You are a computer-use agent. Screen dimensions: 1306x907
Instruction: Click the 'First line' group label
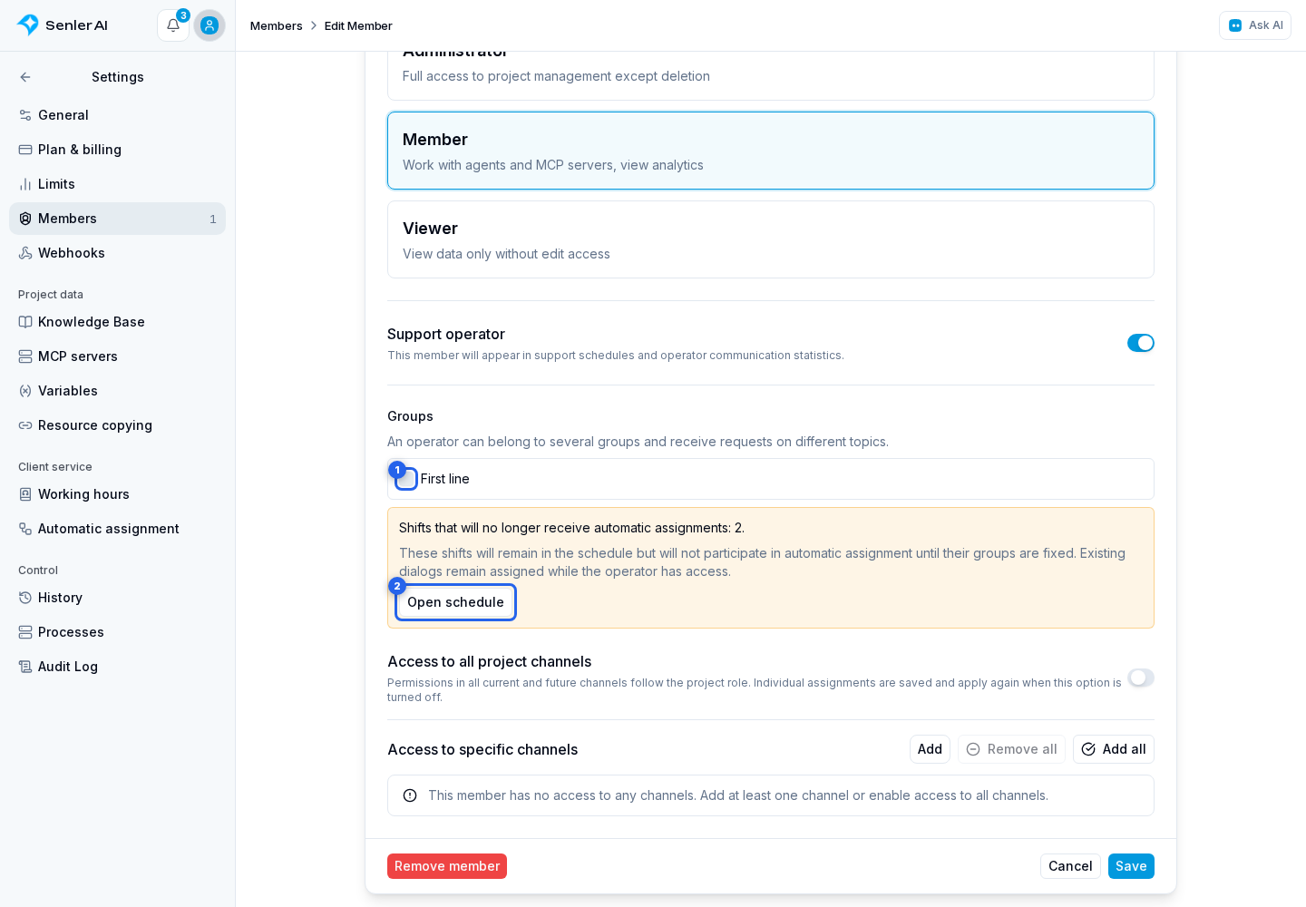pyautogui.click(x=445, y=479)
